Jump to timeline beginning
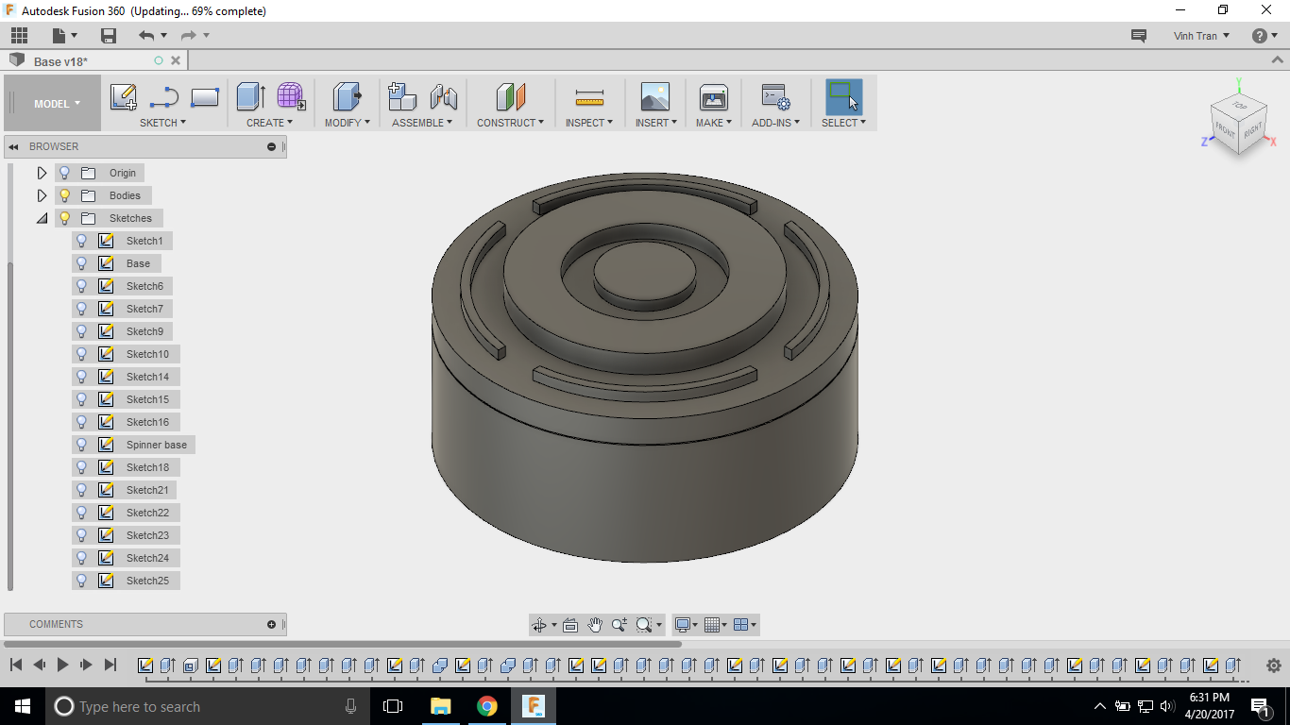Screen dimensions: 1290x725 [x=16, y=665]
